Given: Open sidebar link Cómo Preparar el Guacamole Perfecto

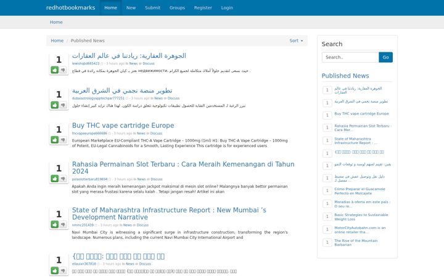Looking at the screenshot, I should (360, 191).
